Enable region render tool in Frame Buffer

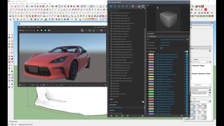pyautogui.click(x=90, y=30)
